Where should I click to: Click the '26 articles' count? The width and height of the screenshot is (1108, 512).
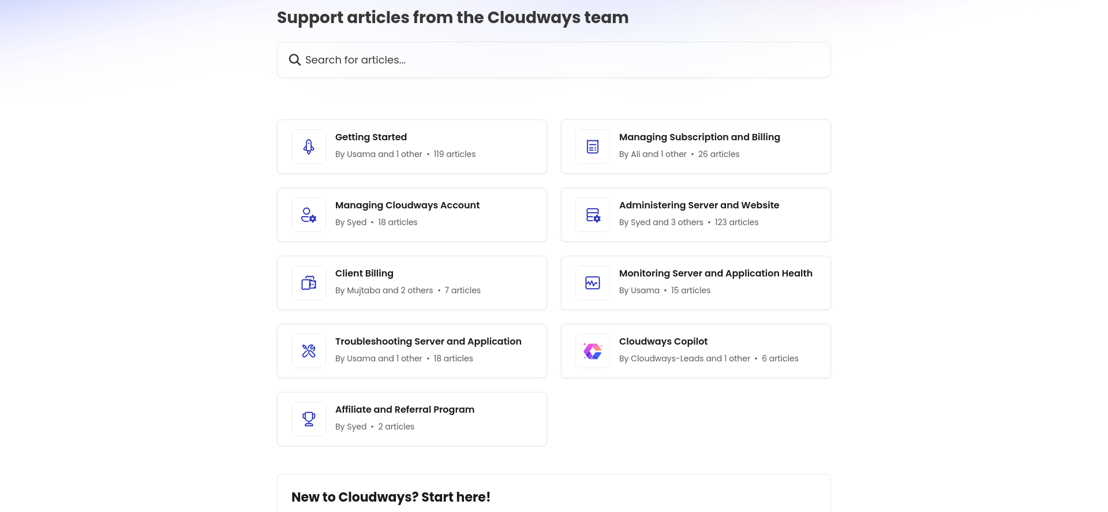point(718,154)
